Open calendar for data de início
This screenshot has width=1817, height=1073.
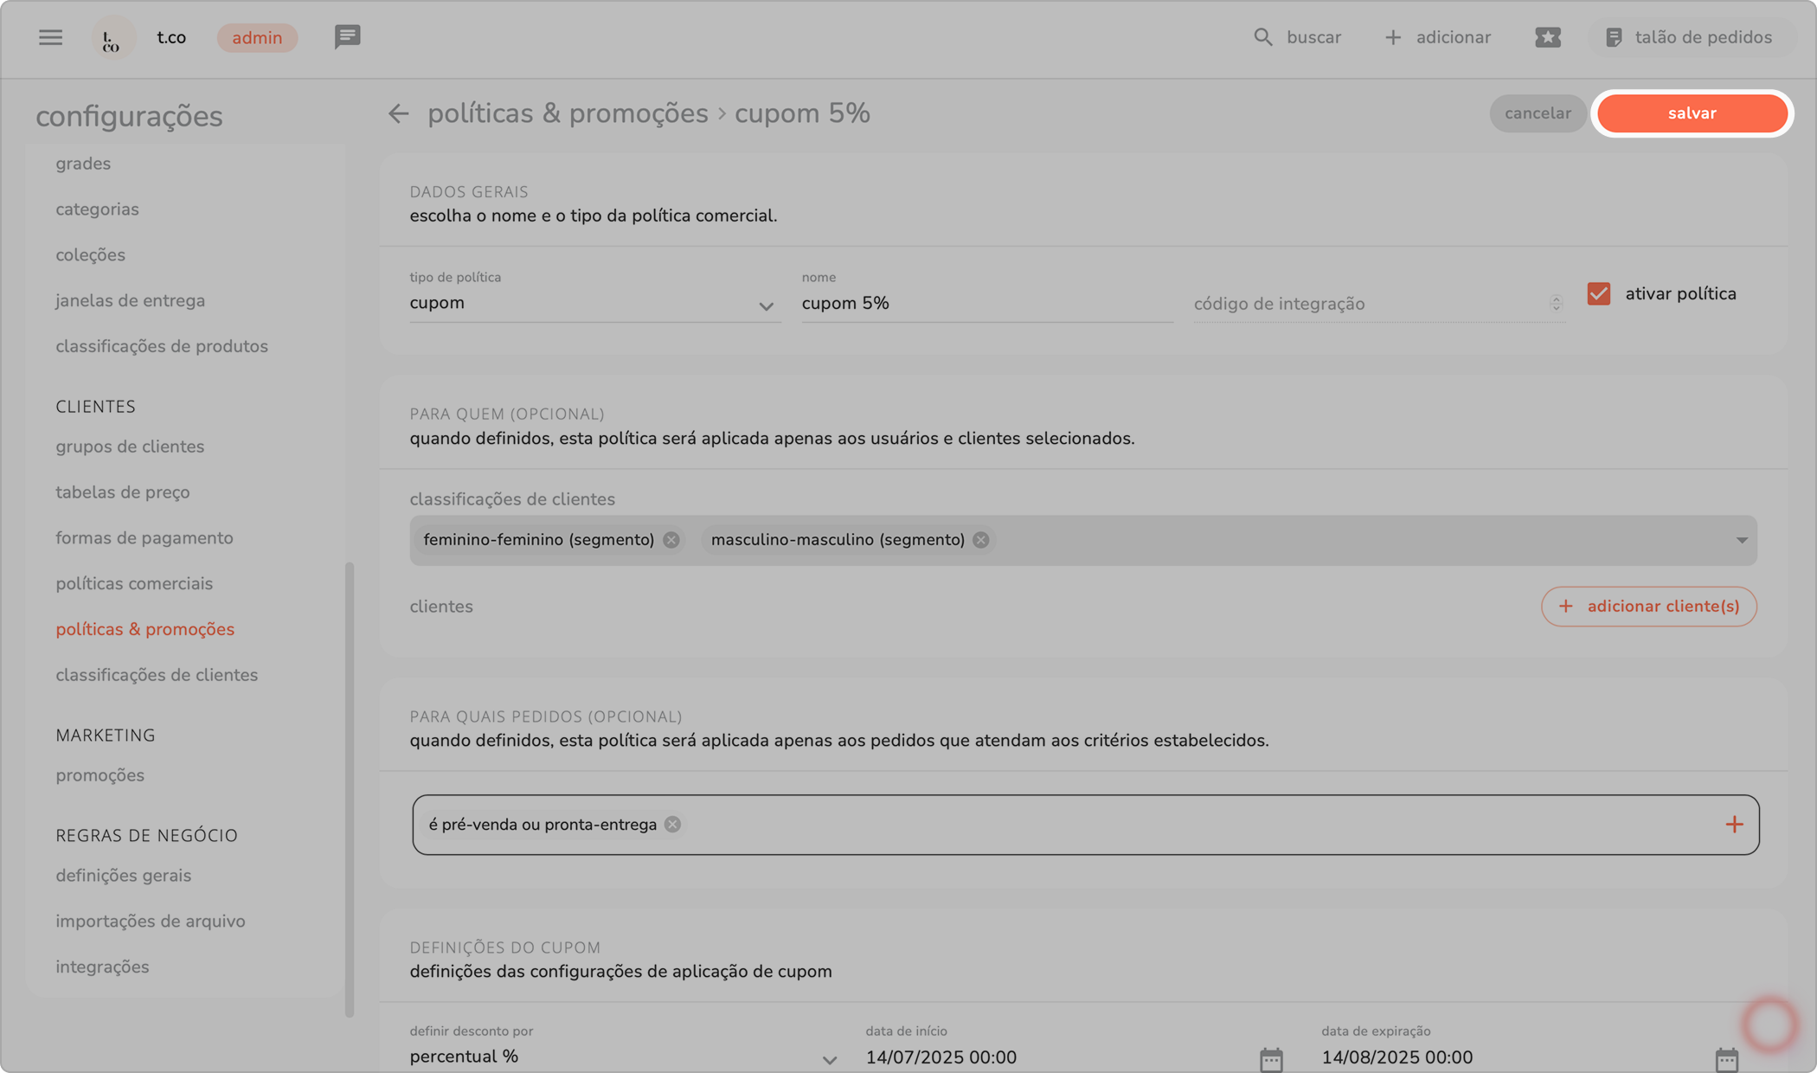1270,1058
